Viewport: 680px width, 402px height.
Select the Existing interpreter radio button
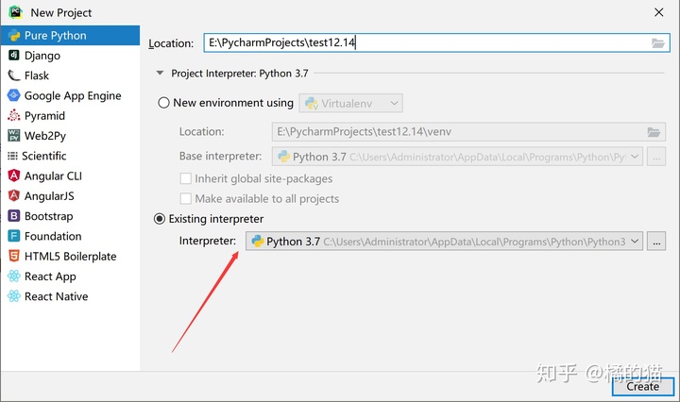tap(160, 219)
